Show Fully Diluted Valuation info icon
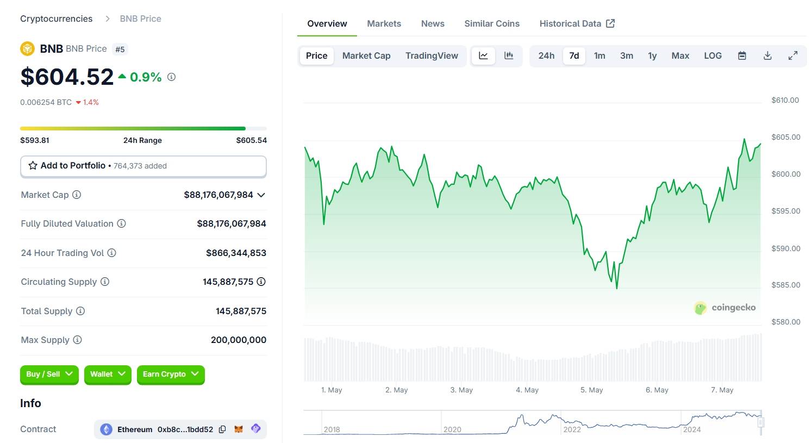This screenshot has width=812, height=443. 122,223
